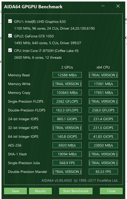Click the green Close button
Image resolution: width=127 pixels, height=199 pixels.
(111, 191)
